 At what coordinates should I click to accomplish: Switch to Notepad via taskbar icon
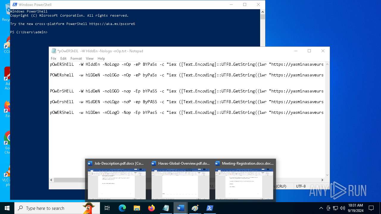(166, 208)
